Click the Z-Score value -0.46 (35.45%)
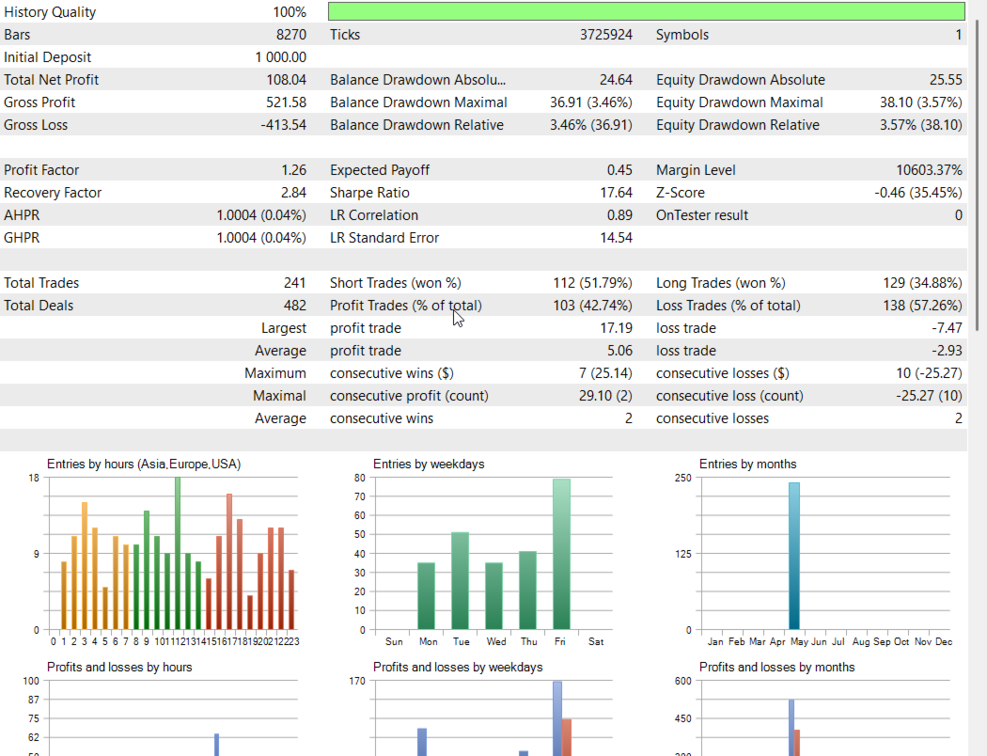Image resolution: width=987 pixels, height=756 pixels. tap(917, 193)
